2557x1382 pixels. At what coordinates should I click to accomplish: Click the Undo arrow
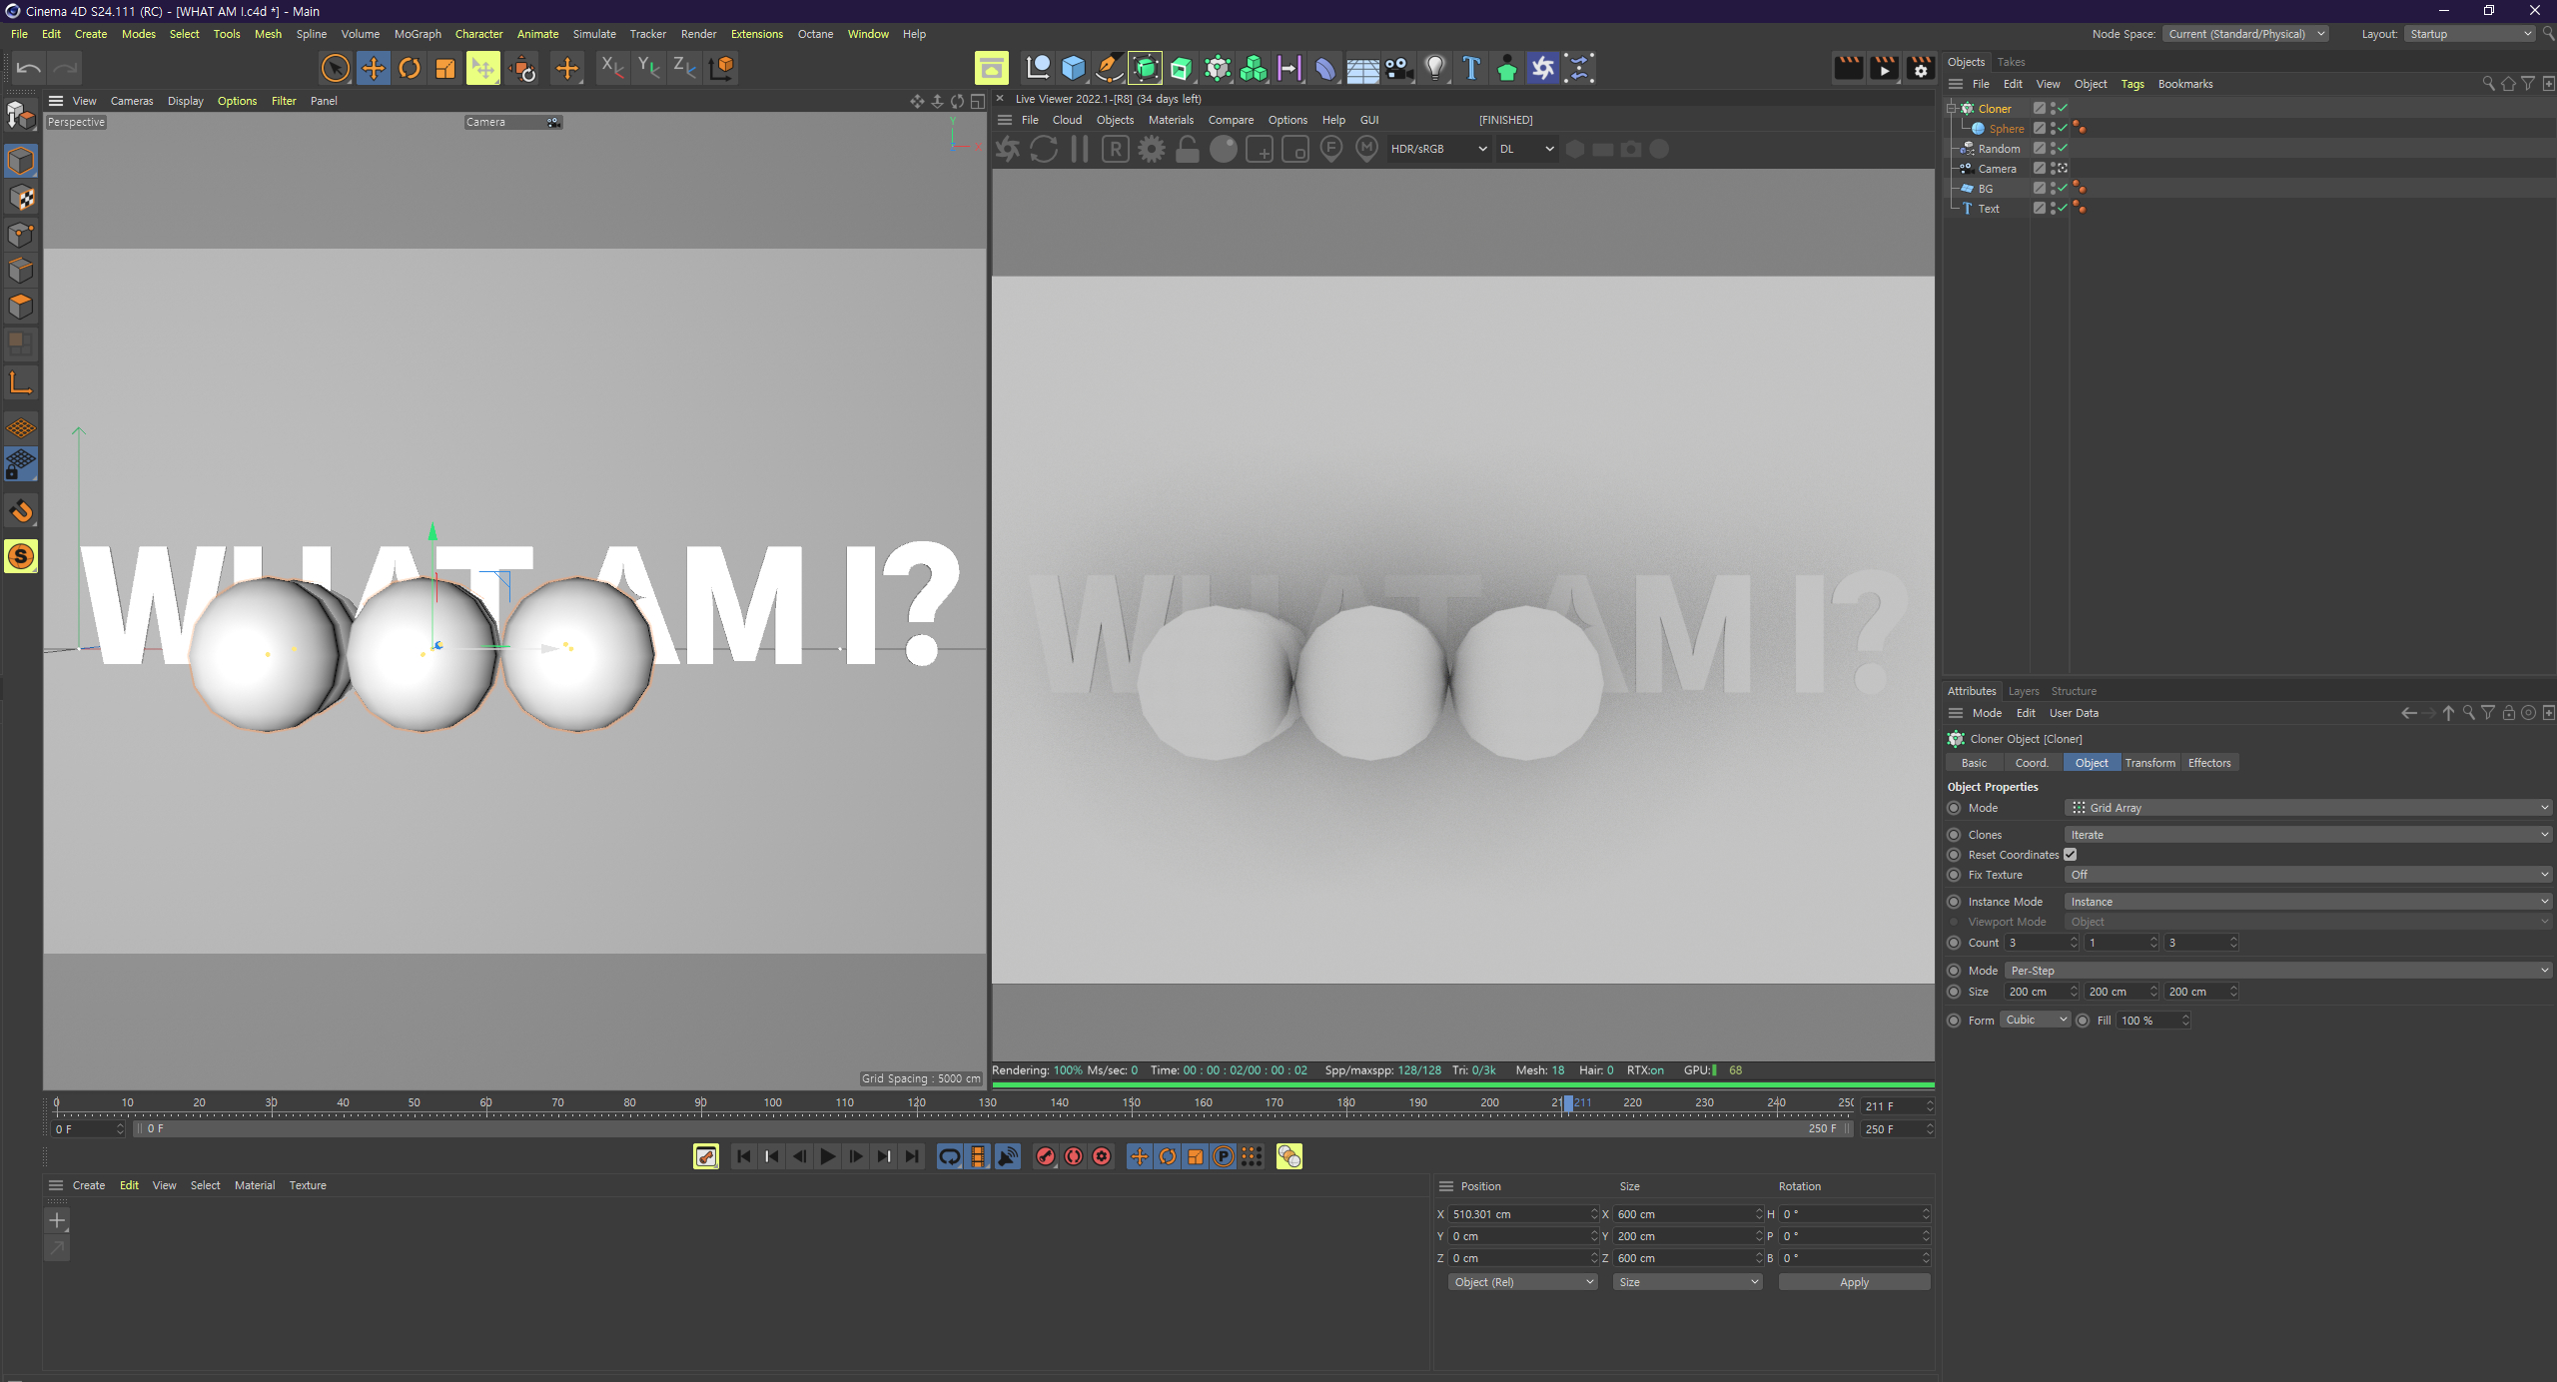tap(29, 68)
